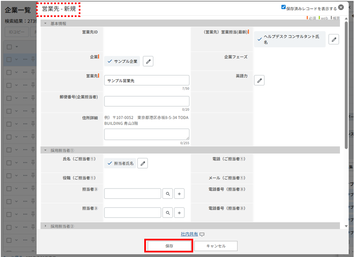Click the 営業先 text input field
354x257 pixels.
pos(146,80)
